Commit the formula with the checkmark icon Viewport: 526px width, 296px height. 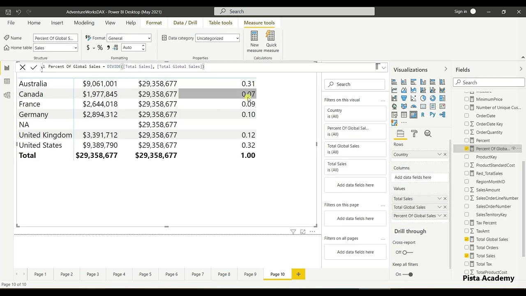34,67
